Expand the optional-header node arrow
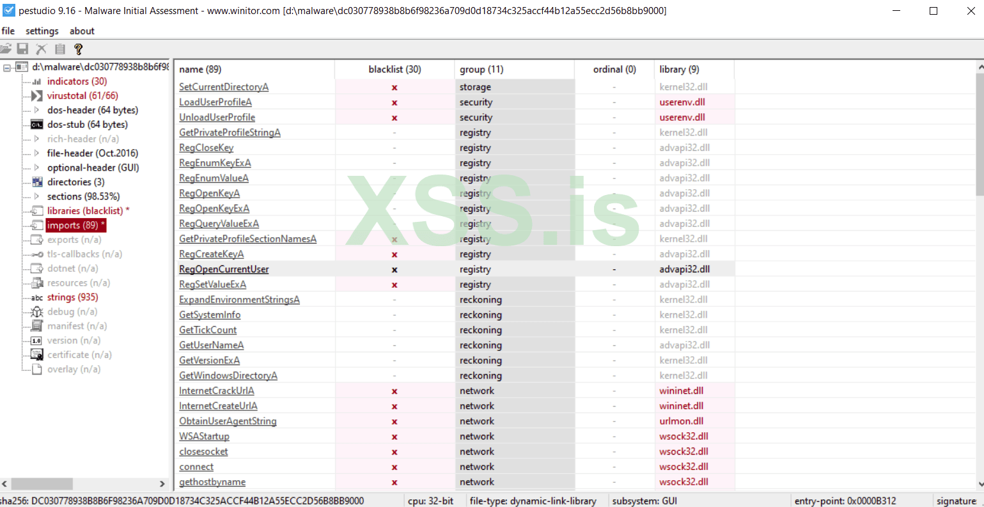 point(36,168)
